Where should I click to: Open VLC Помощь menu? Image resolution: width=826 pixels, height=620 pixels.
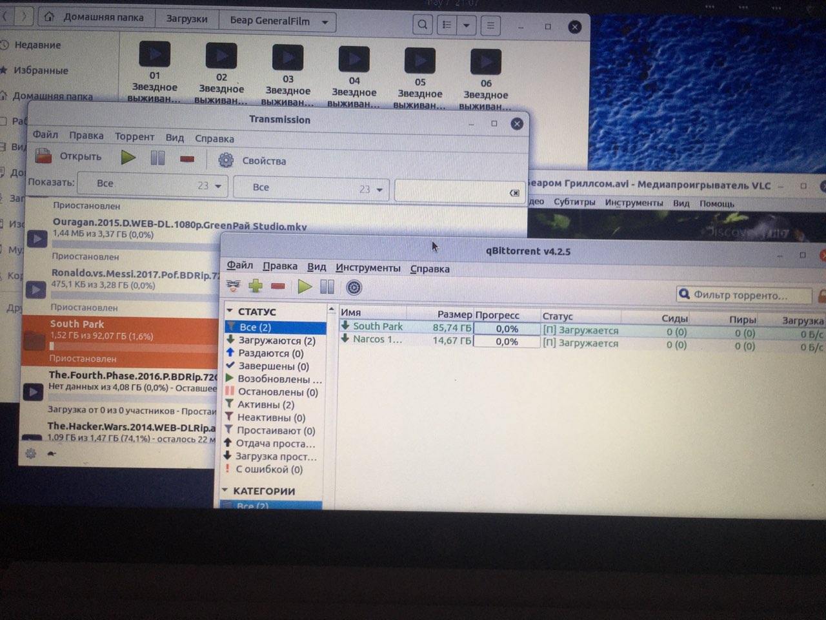(717, 204)
